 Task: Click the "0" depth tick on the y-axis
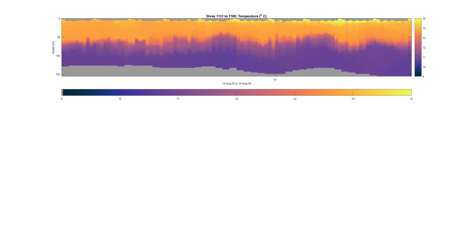click(x=59, y=19)
